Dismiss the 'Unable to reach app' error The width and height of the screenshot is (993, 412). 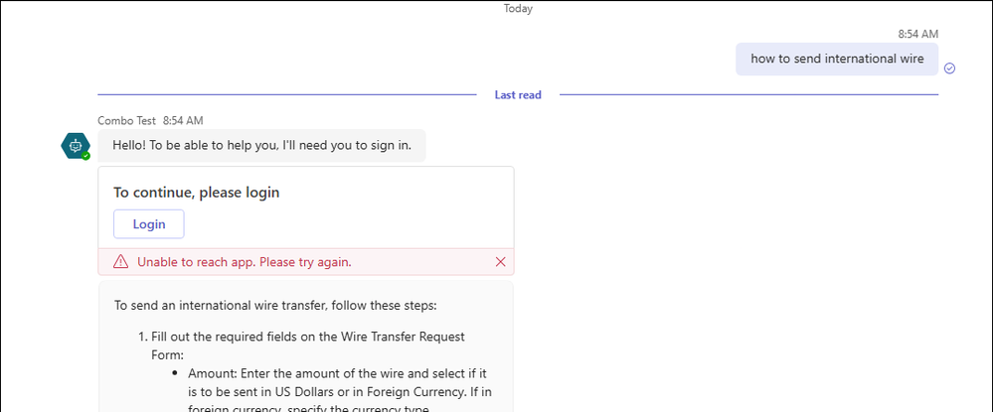tap(500, 262)
